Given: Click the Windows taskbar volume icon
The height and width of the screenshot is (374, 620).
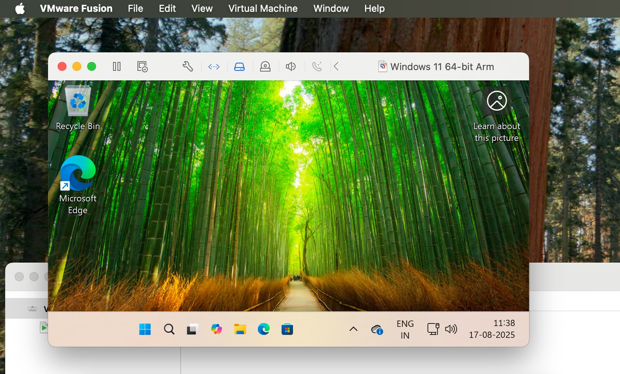Looking at the screenshot, I should click(451, 329).
